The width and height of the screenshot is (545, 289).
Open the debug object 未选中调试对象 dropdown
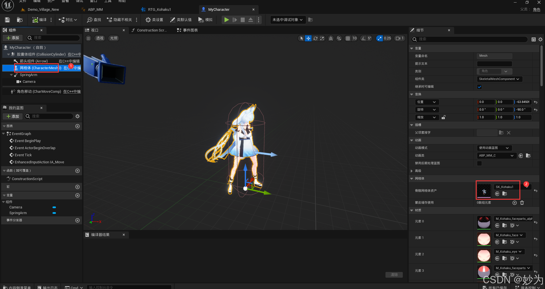[x=288, y=20]
